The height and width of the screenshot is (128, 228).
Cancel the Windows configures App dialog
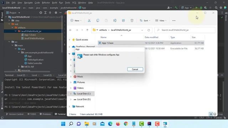(135, 69)
